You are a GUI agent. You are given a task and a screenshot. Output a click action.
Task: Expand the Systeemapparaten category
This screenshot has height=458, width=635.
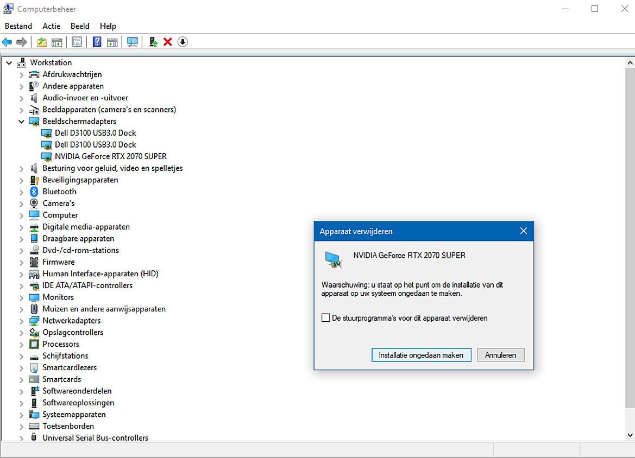22,415
